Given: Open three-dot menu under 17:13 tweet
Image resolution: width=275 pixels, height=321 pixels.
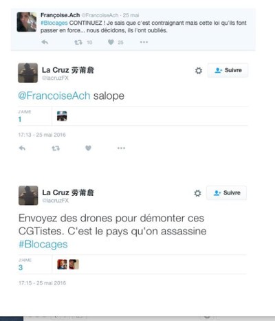Looking at the screenshot, I should (121, 148).
